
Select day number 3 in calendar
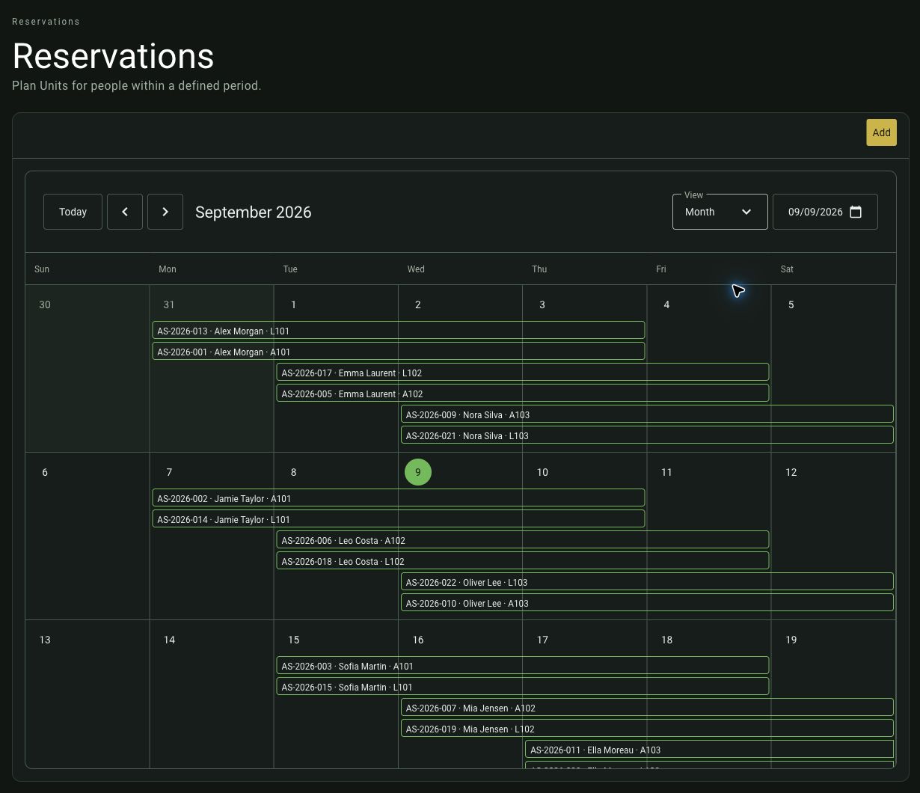pos(542,304)
